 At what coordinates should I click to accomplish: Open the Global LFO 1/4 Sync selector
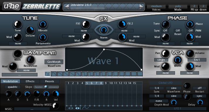(157, 88)
